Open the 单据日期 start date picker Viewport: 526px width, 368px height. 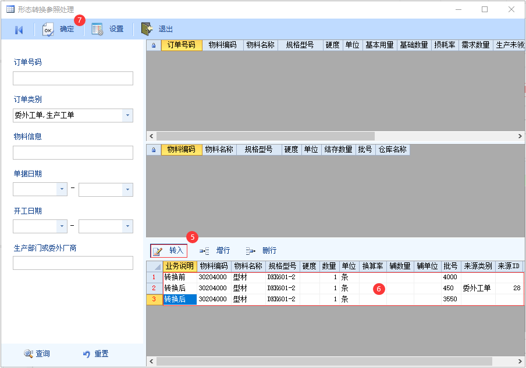[x=62, y=190]
